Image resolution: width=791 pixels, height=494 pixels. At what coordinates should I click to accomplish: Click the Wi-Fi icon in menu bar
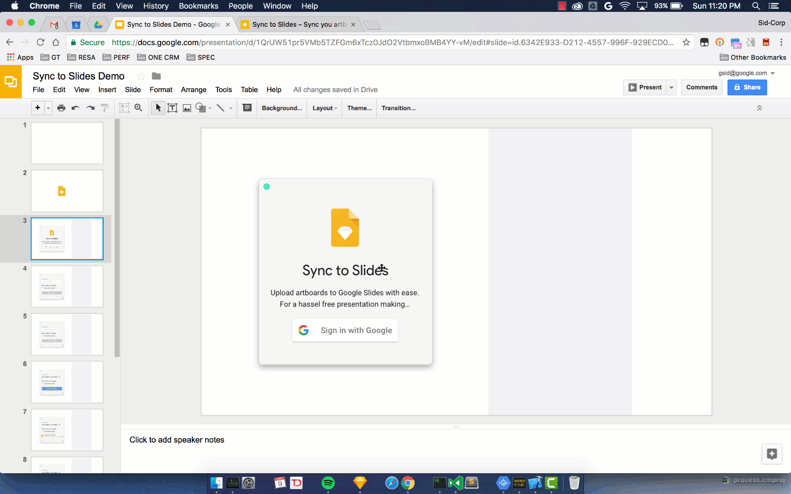pyautogui.click(x=625, y=6)
